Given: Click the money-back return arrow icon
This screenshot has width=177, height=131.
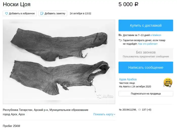Looking at the screenshot, I should (x=120, y=40).
